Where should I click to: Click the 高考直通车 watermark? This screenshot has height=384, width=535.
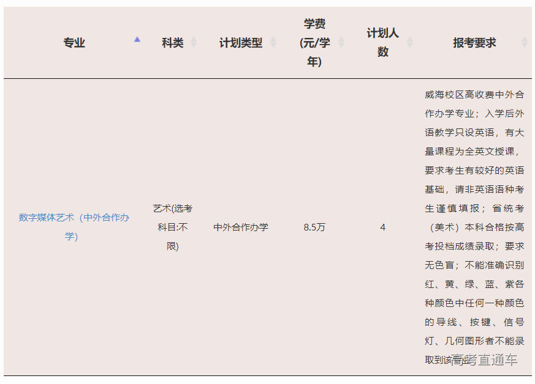point(484,360)
